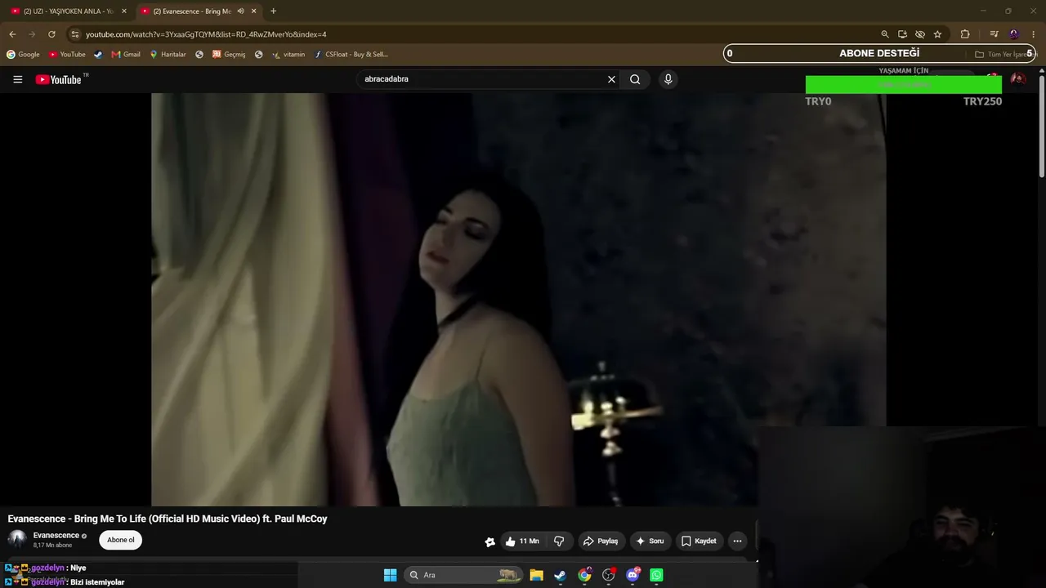
Task: Open the Gmail bookmark
Action: pyautogui.click(x=126, y=55)
